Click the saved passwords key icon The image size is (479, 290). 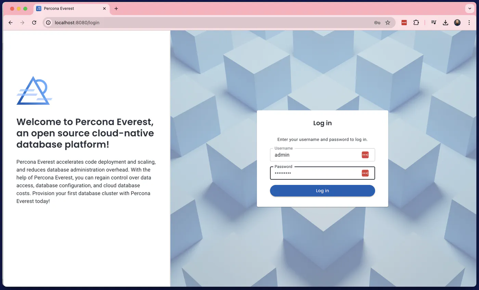[x=377, y=23]
